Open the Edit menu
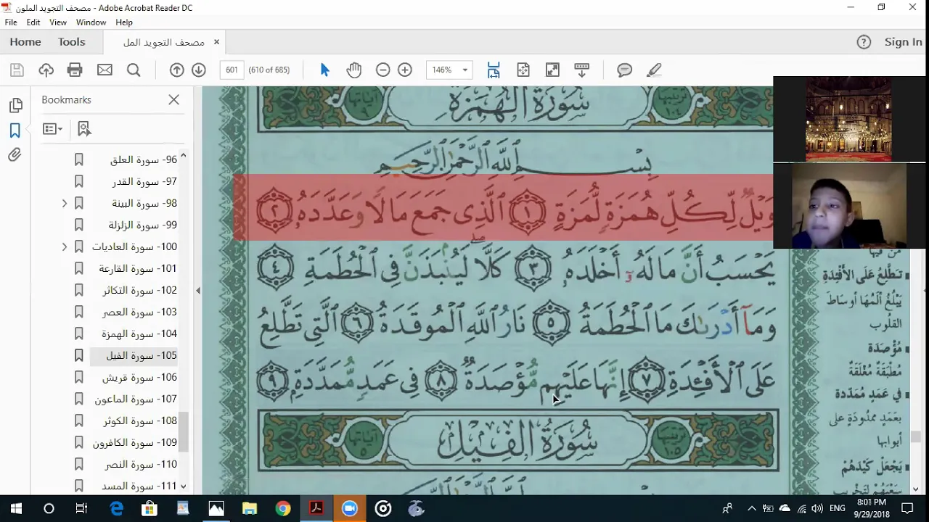 click(x=33, y=22)
